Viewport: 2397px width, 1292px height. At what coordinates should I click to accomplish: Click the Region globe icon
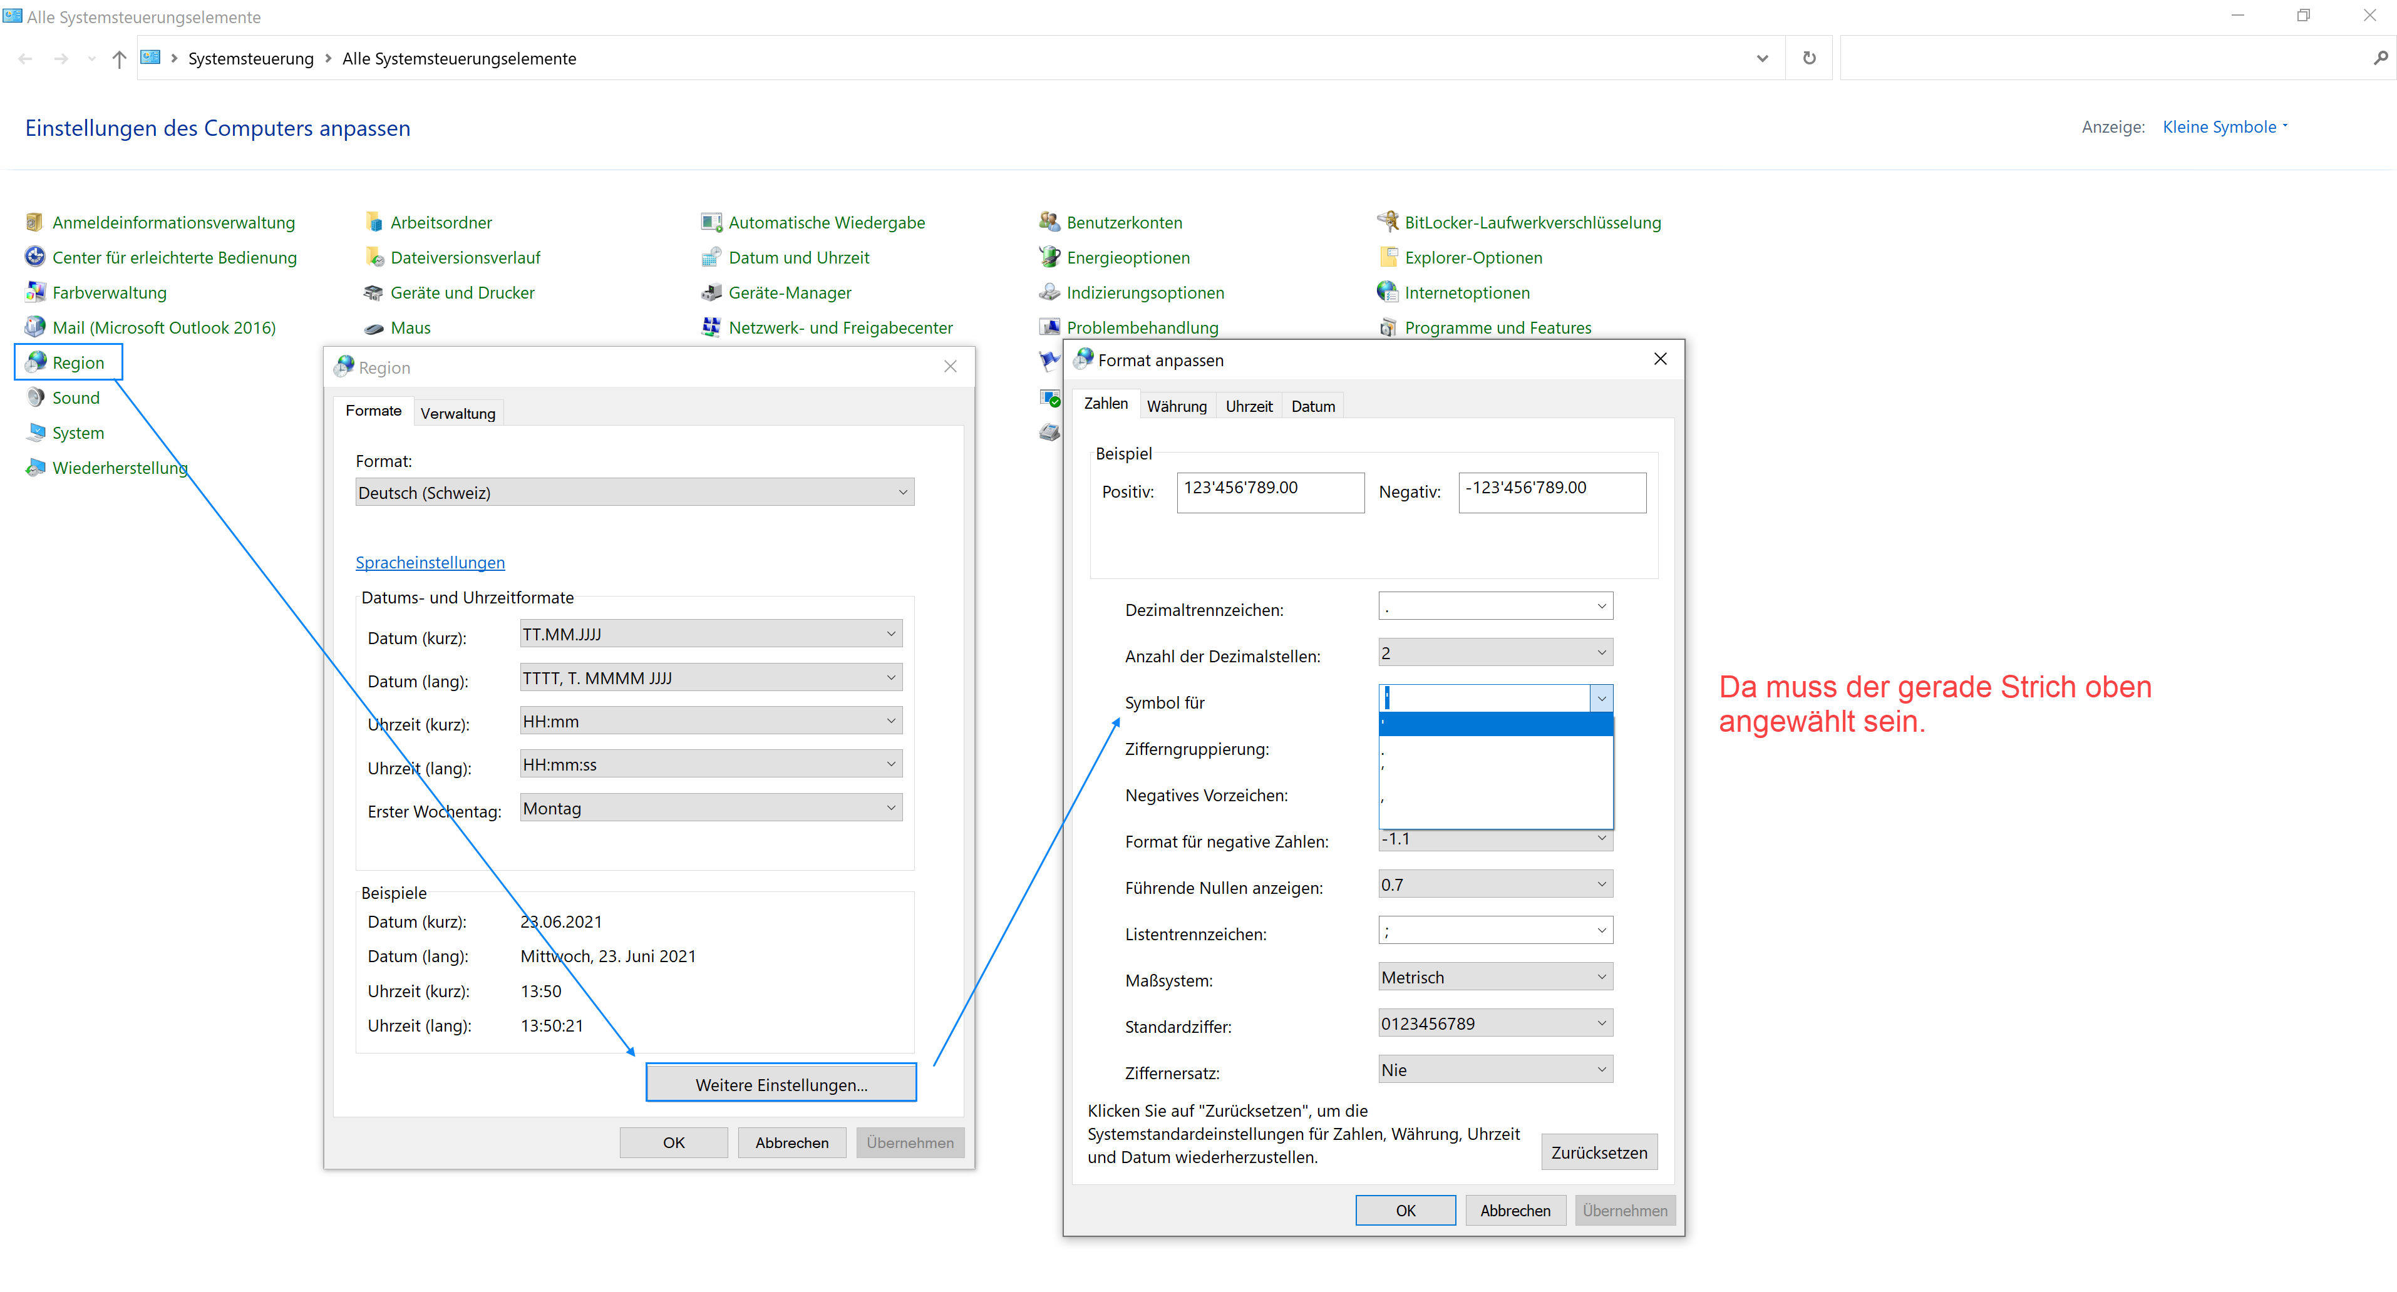click(36, 362)
